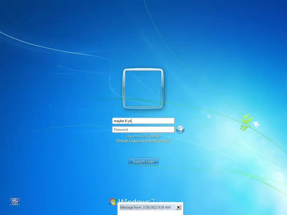Open the Ease of Access button
Viewport: 287px width, 215px height.
(15, 202)
